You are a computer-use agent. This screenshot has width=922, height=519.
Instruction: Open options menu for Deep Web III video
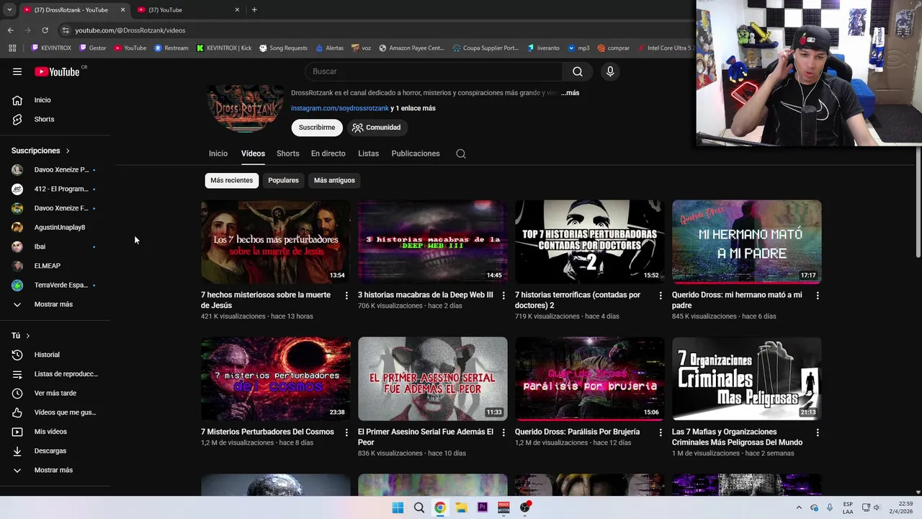pos(503,296)
